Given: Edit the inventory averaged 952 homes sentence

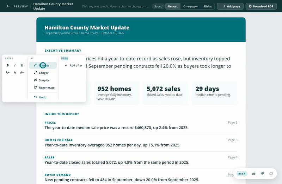Looking at the screenshot, I should tap(112, 145).
